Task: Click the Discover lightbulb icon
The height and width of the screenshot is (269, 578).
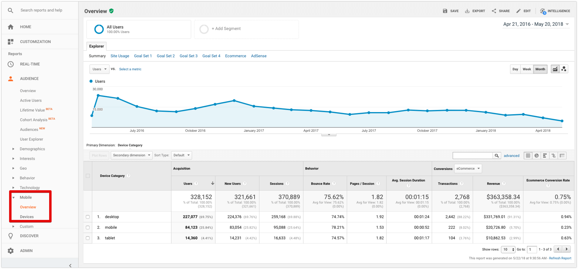Action: (x=11, y=236)
